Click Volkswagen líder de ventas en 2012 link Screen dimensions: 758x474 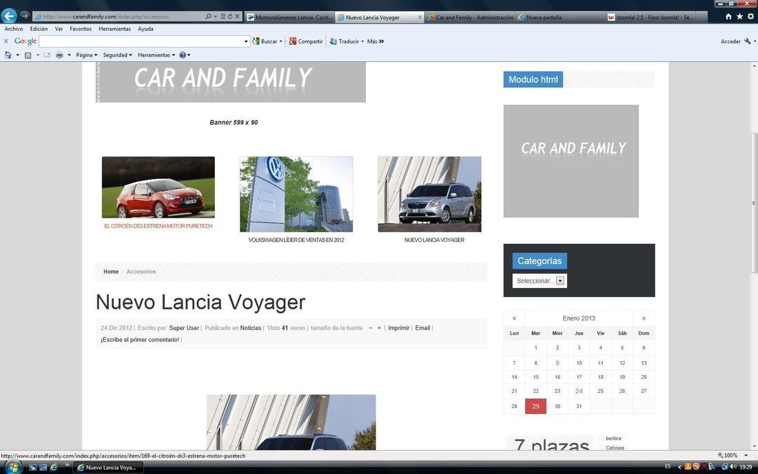[296, 240]
